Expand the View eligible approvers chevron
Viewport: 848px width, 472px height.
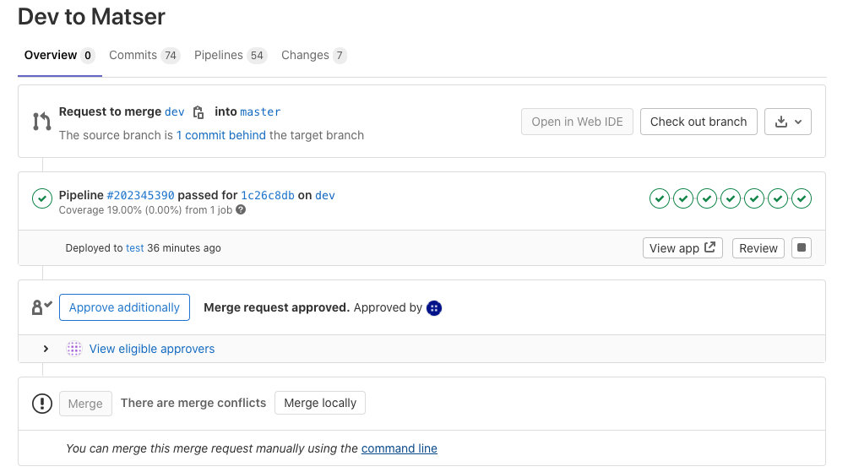(x=46, y=349)
